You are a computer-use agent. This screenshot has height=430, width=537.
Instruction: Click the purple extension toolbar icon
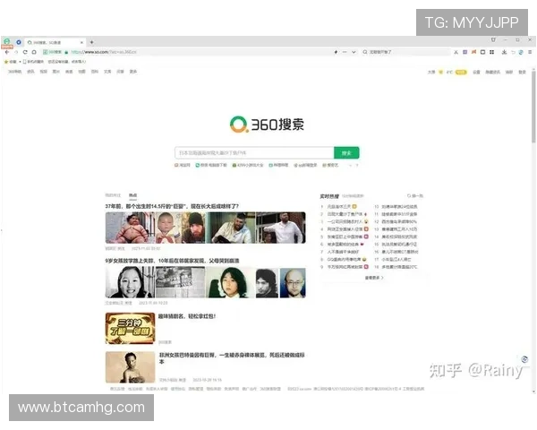(465, 52)
